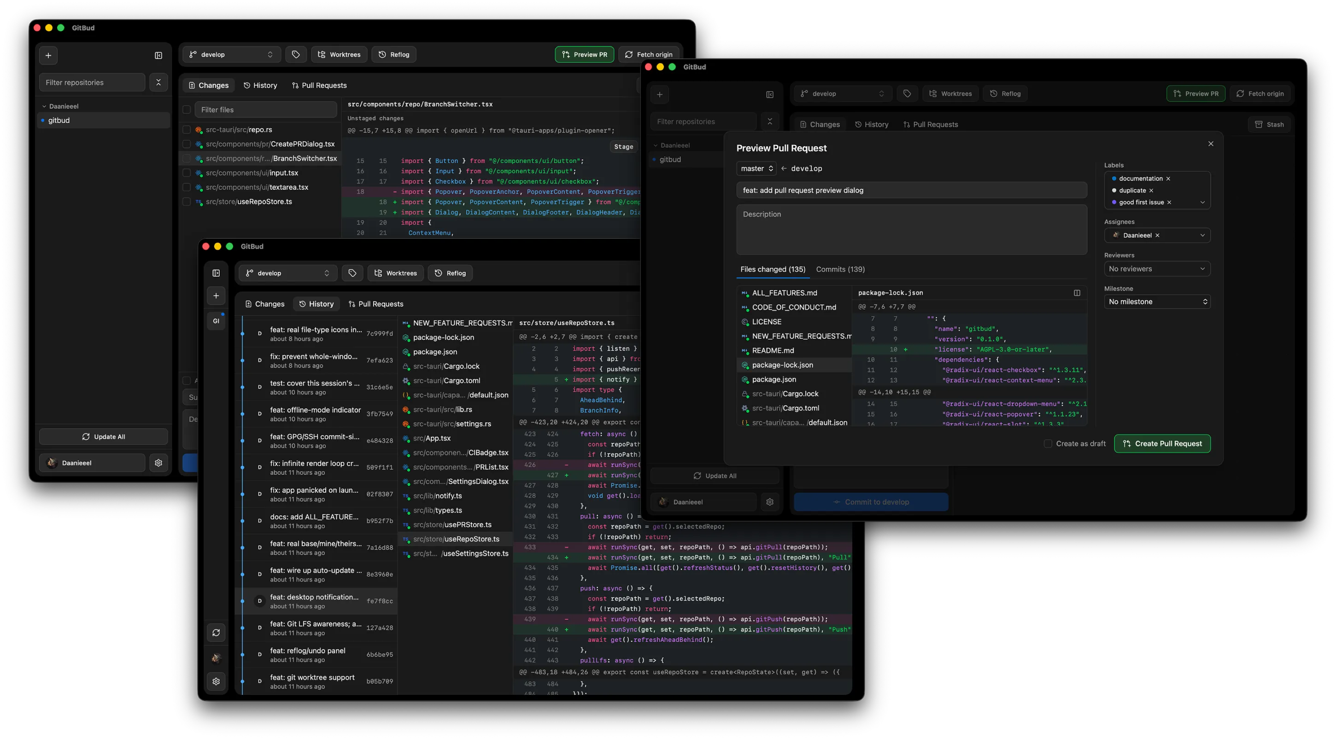Check the box for src-tauri/src/repo.rs

point(187,129)
